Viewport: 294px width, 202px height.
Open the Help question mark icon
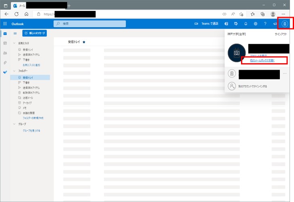(265, 23)
